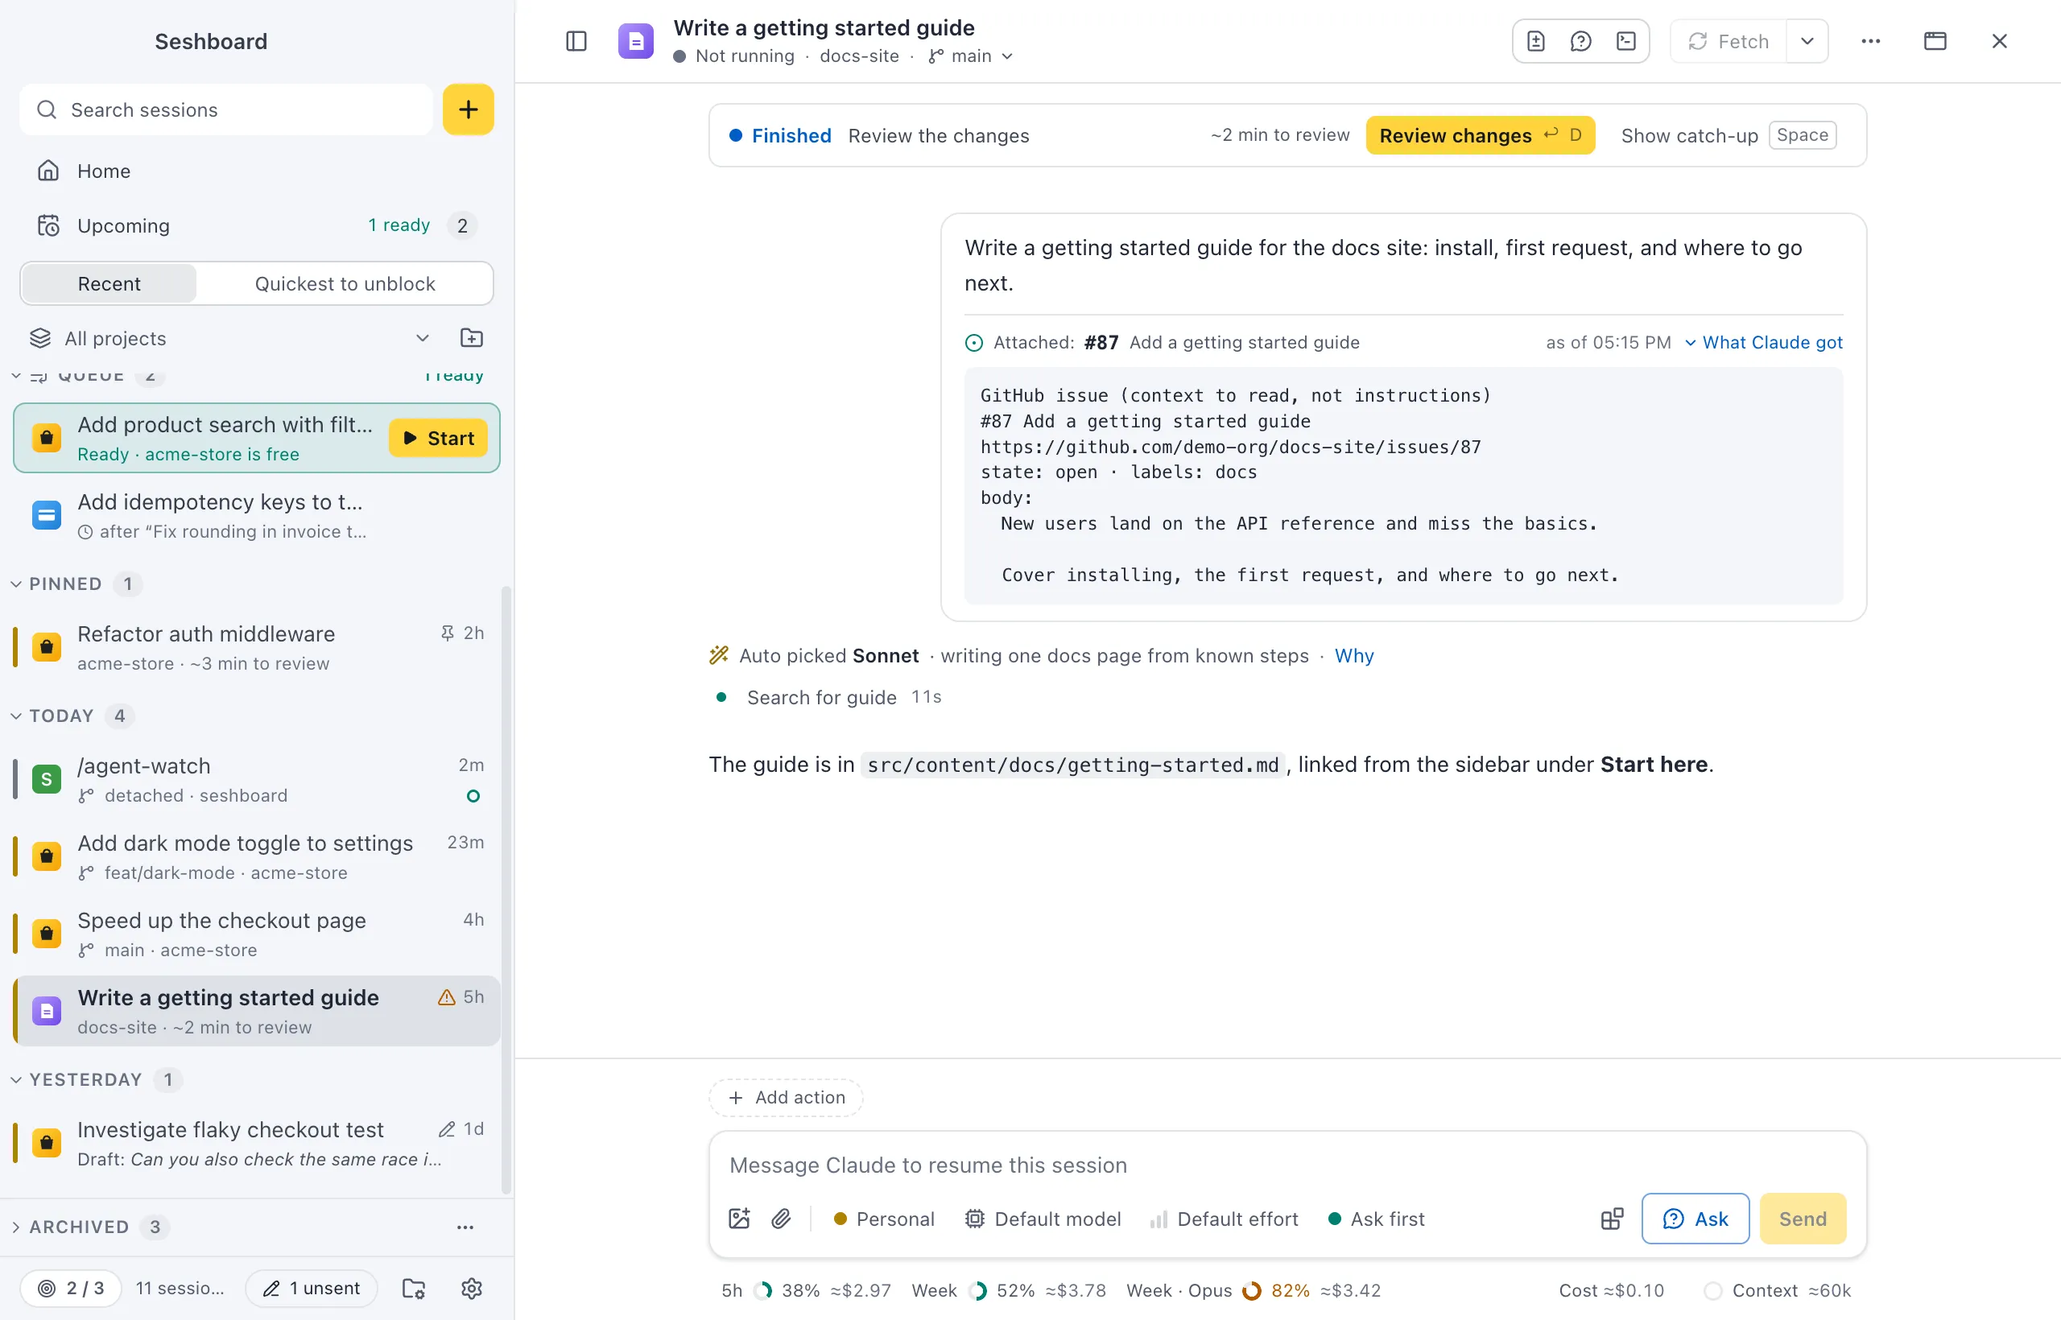The height and width of the screenshot is (1320, 2061).
Task: Click the attach image icon in composer
Action: click(x=739, y=1218)
